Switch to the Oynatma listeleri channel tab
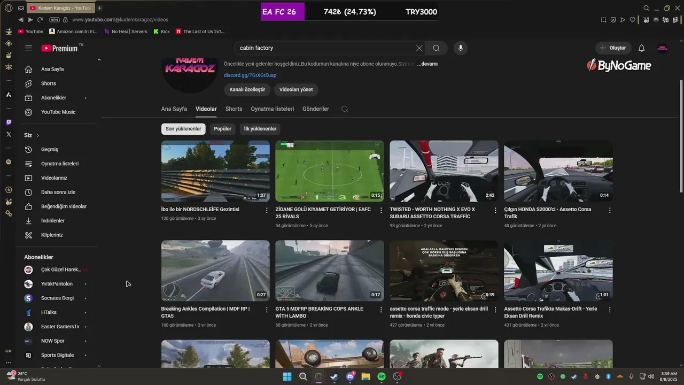Screen dimensions: 684x385 (273, 109)
